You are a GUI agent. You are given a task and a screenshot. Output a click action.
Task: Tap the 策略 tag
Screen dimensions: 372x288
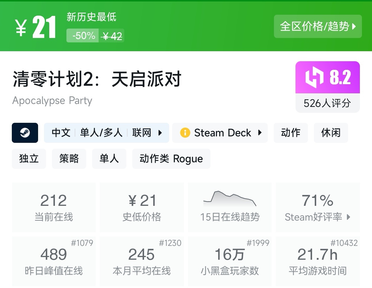(x=69, y=159)
